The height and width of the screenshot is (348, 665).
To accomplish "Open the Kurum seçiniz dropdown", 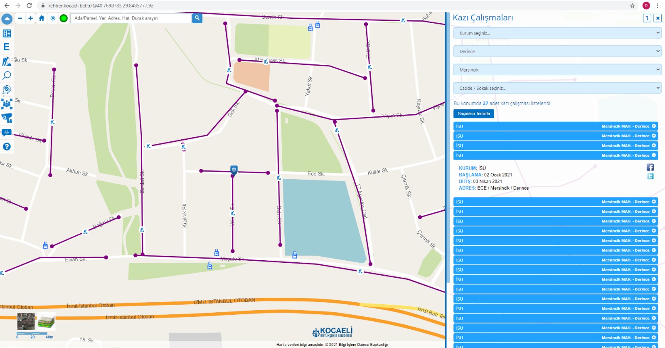I will (x=557, y=33).
